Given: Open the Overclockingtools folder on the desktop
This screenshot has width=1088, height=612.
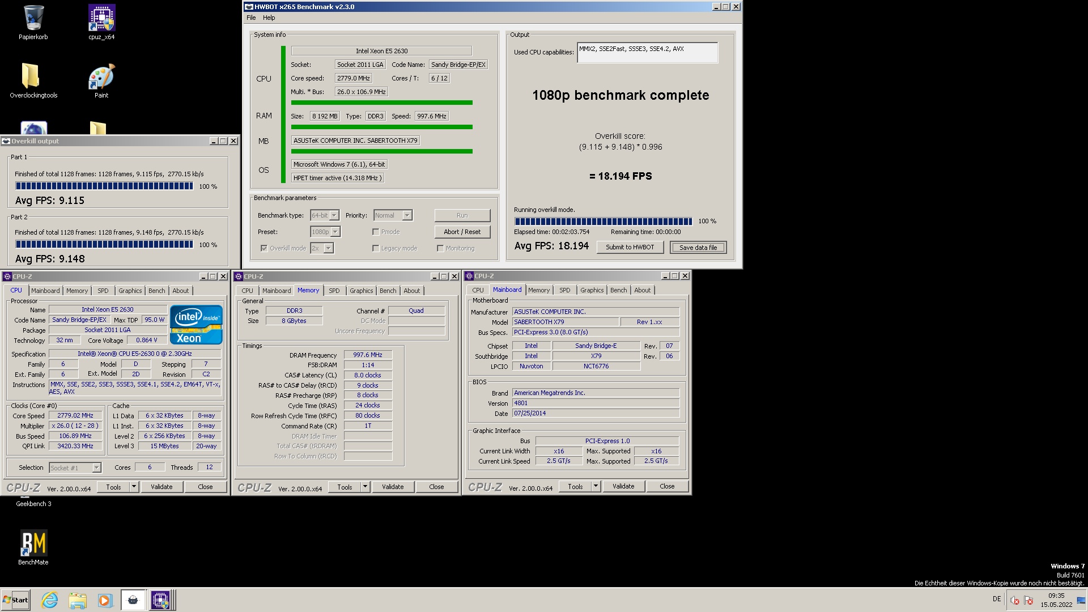Looking at the screenshot, I should tap(33, 80).
